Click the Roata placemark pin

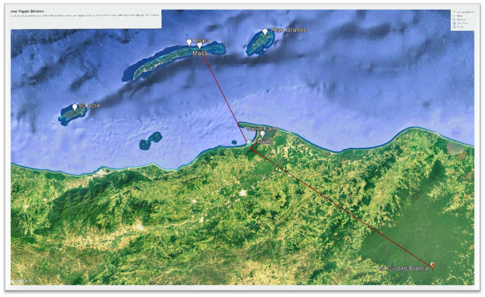tap(189, 43)
